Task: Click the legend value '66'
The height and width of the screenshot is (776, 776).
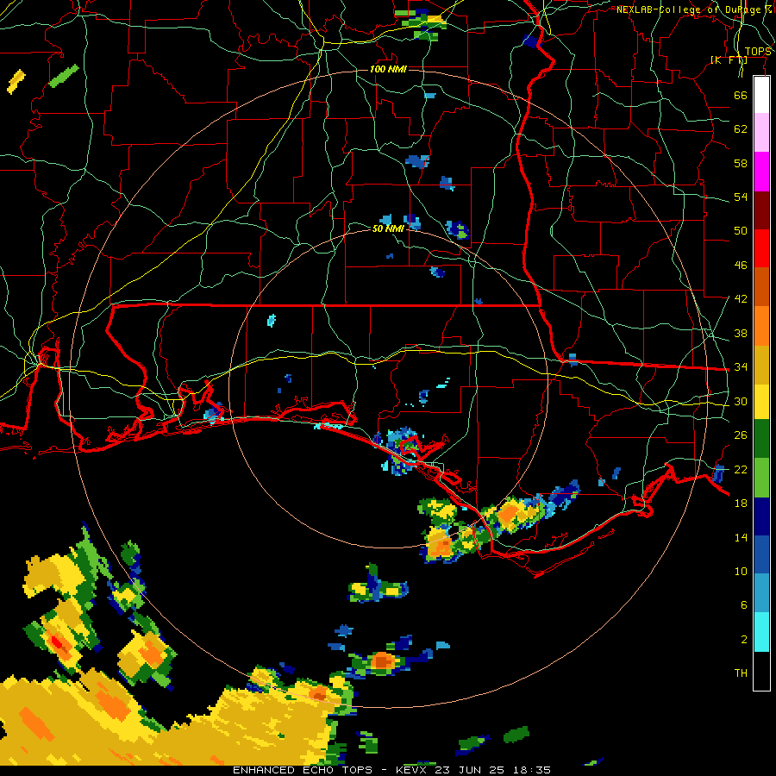Action: [741, 95]
